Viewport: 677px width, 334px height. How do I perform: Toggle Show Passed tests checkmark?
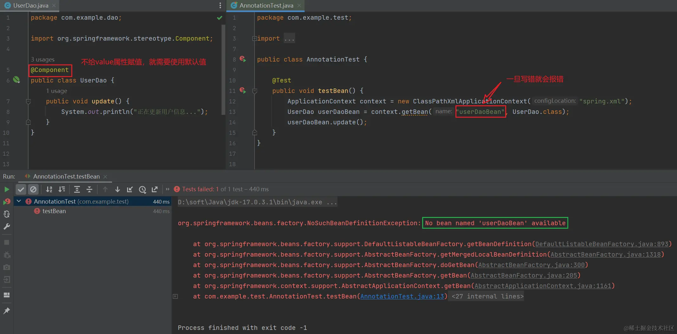click(21, 189)
